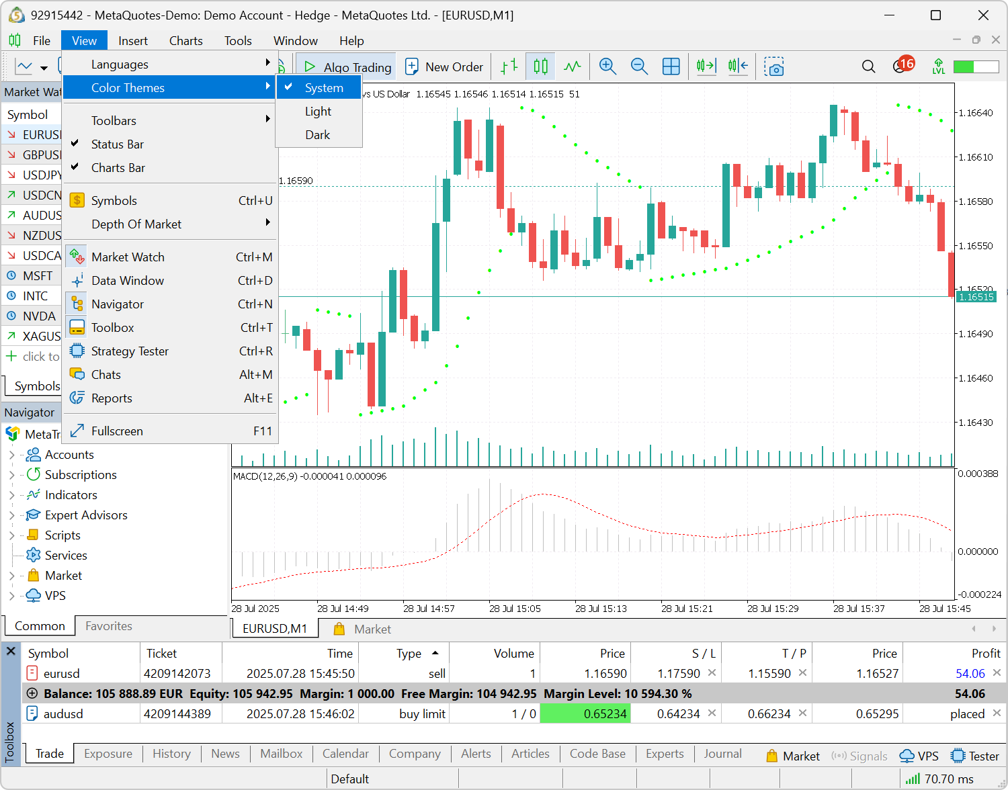The height and width of the screenshot is (790, 1008).
Task: Click the VPS link in toolbox bar
Action: click(919, 756)
